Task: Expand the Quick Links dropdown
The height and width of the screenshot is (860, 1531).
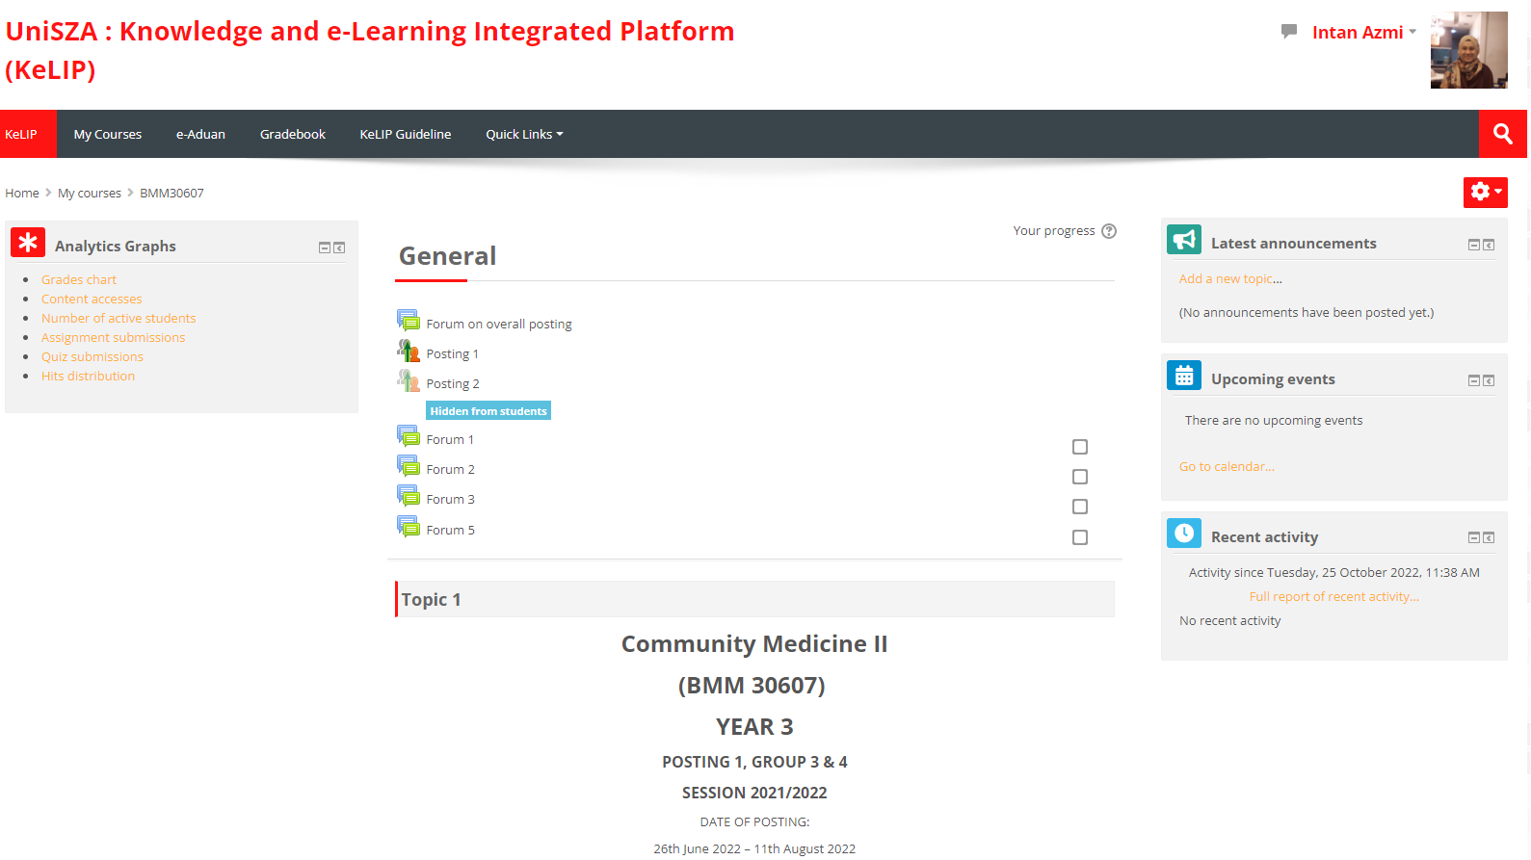Action: click(524, 134)
